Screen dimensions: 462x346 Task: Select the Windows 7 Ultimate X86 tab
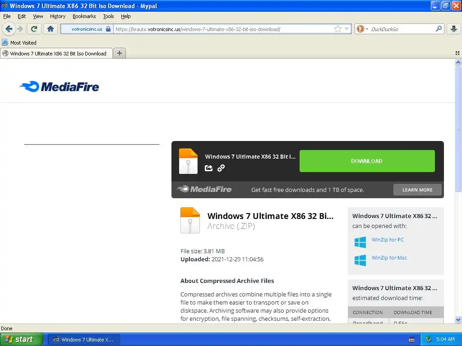pyautogui.click(x=56, y=53)
